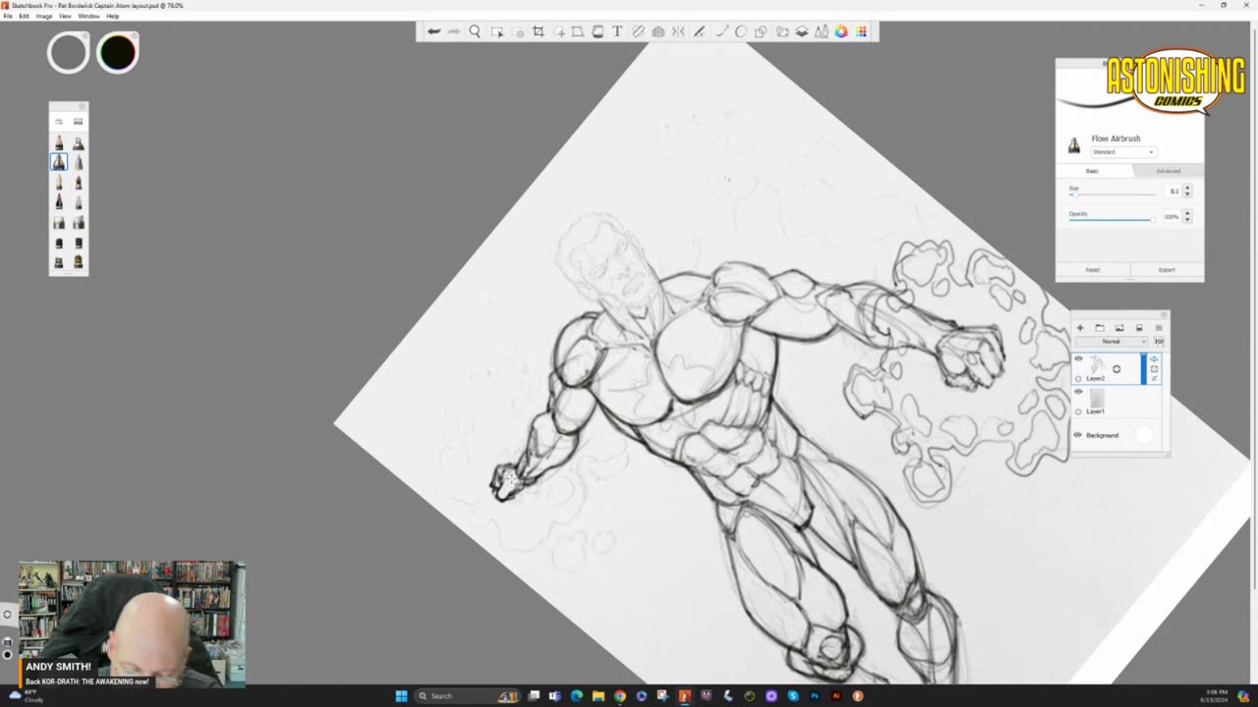Click the layer opacity value field
The height and width of the screenshot is (707, 1258).
[1159, 342]
